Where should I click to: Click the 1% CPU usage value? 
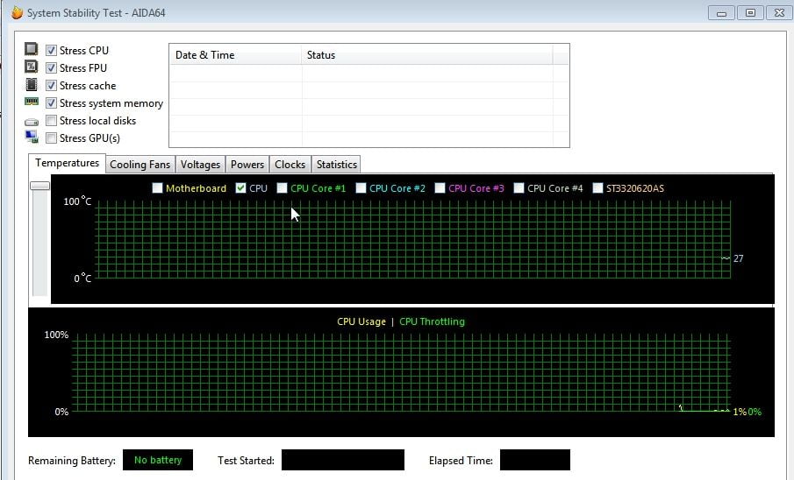[740, 412]
